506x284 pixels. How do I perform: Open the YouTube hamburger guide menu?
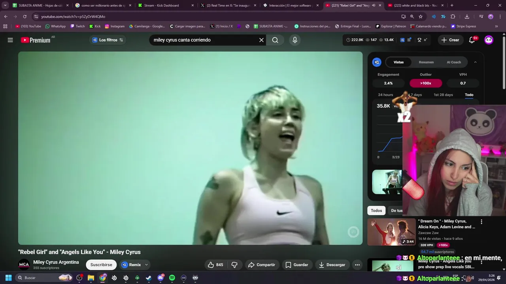click(x=10, y=40)
